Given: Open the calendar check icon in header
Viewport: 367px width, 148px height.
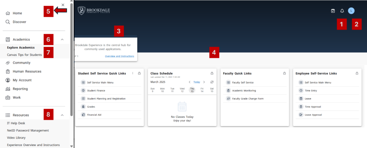Looking at the screenshot, I should click(333, 11).
